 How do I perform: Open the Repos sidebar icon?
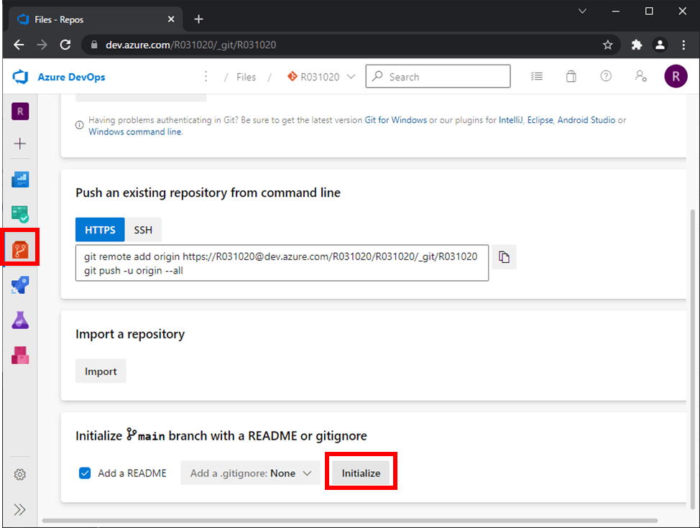(20, 250)
